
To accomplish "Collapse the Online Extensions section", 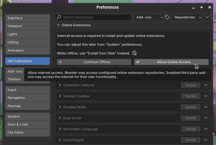I will pos(58,25).
